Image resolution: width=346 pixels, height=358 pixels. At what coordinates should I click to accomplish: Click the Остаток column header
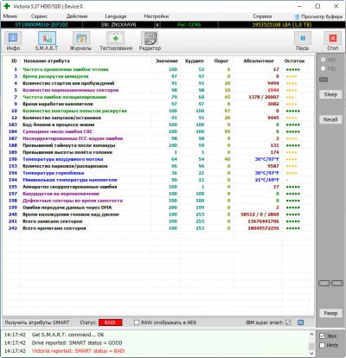294,61
